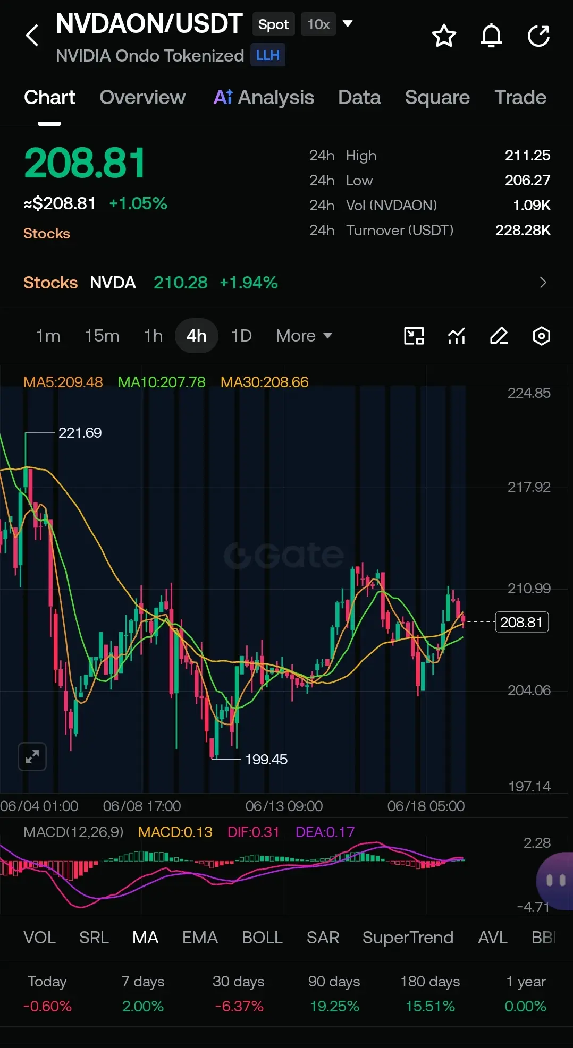Tap the 24h Turnover 228.28K value
The image size is (573, 1048).
[x=523, y=231]
